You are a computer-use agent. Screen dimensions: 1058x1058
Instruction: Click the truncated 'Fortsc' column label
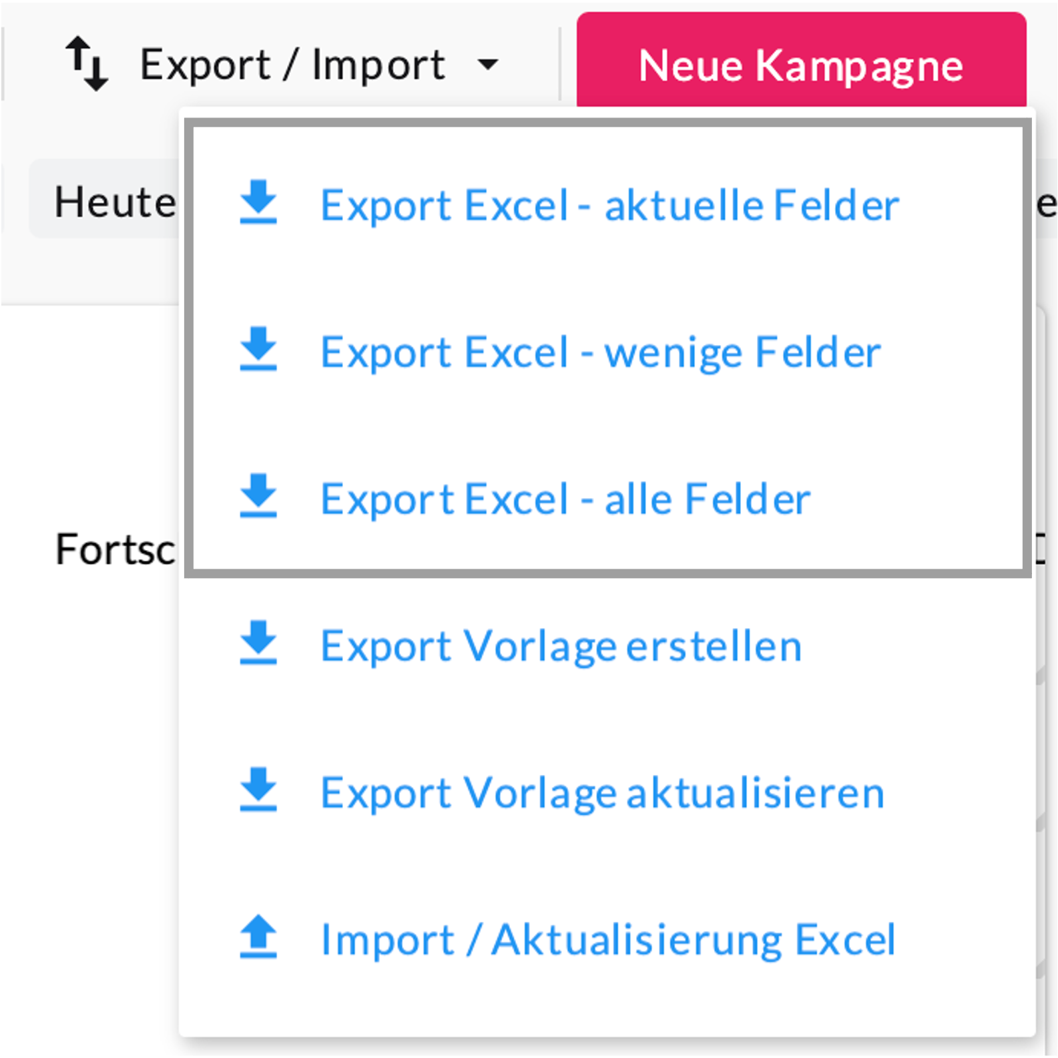point(115,549)
